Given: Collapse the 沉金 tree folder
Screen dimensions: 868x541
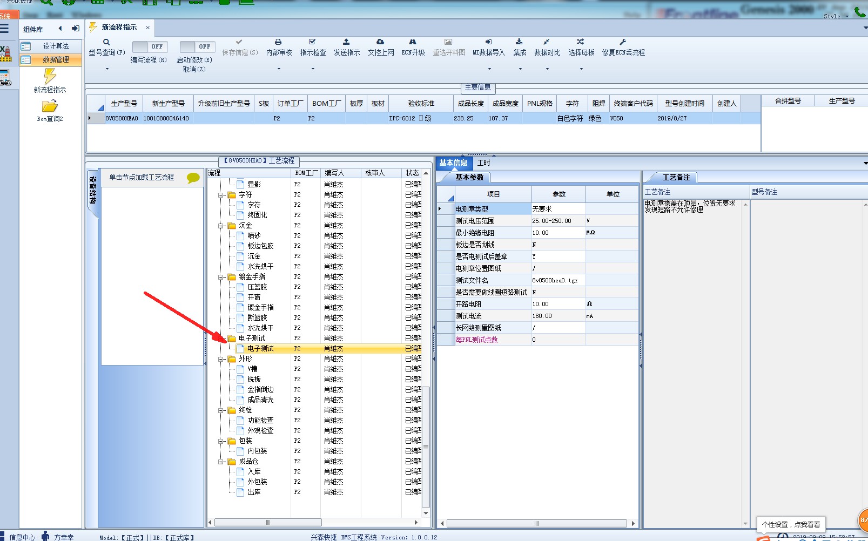Looking at the screenshot, I should pos(221,226).
